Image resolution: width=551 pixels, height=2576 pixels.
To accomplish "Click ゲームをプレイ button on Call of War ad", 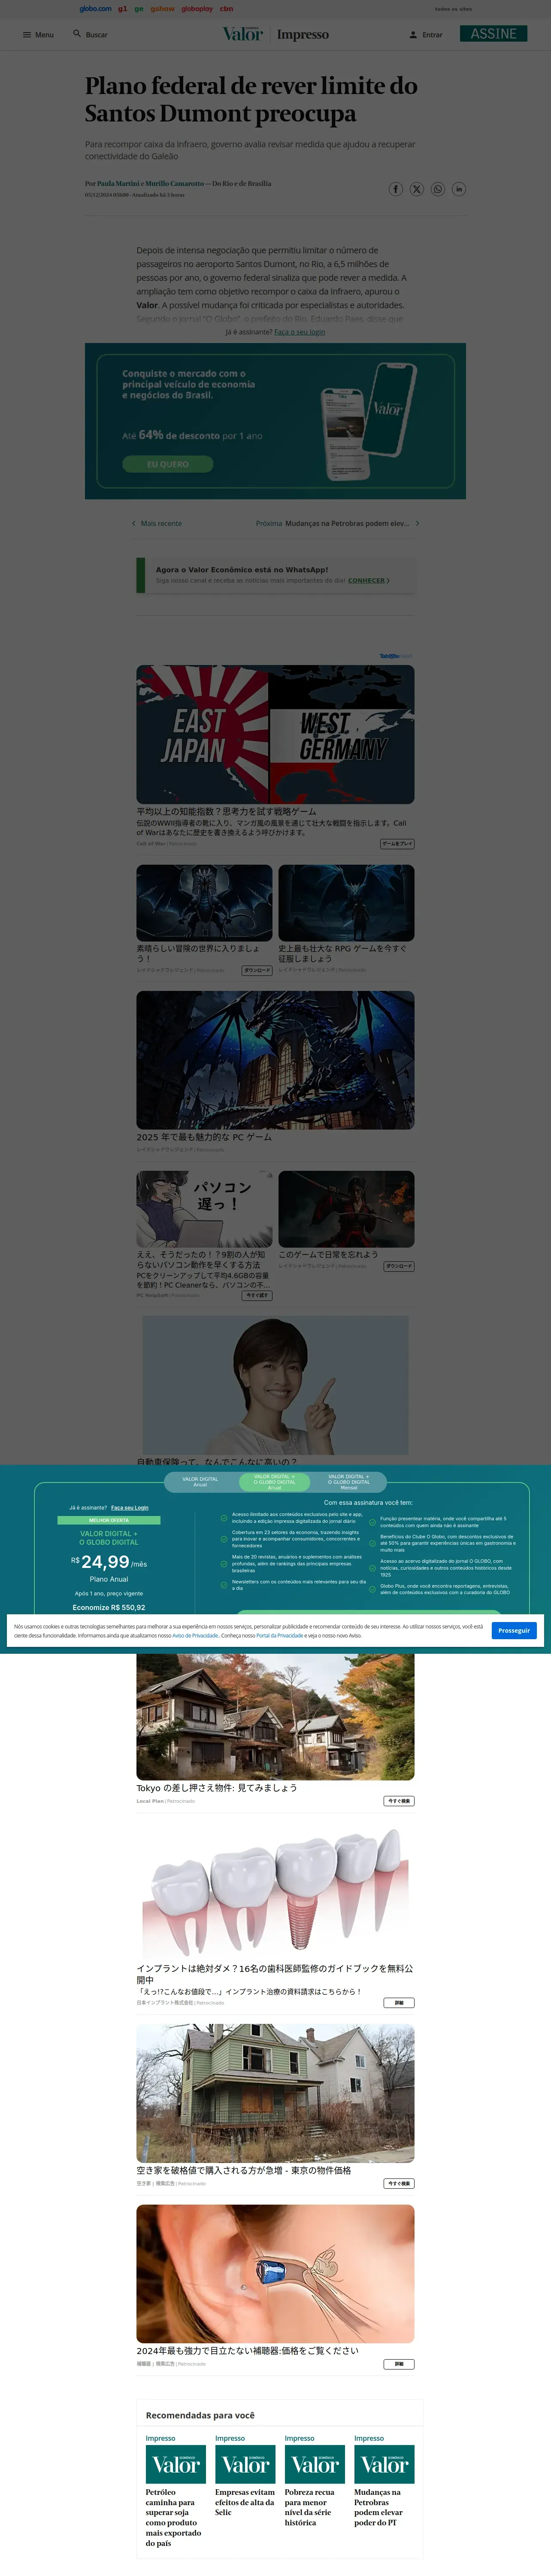I will pyautogui.click(x=397, y=844).
